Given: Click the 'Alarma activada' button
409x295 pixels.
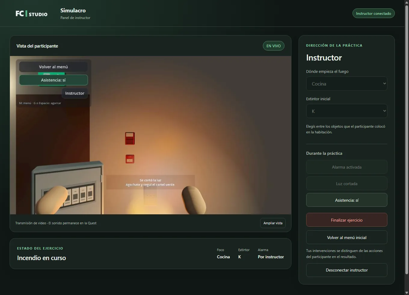Looking at the screenshot, I should [x=346, y=167].
